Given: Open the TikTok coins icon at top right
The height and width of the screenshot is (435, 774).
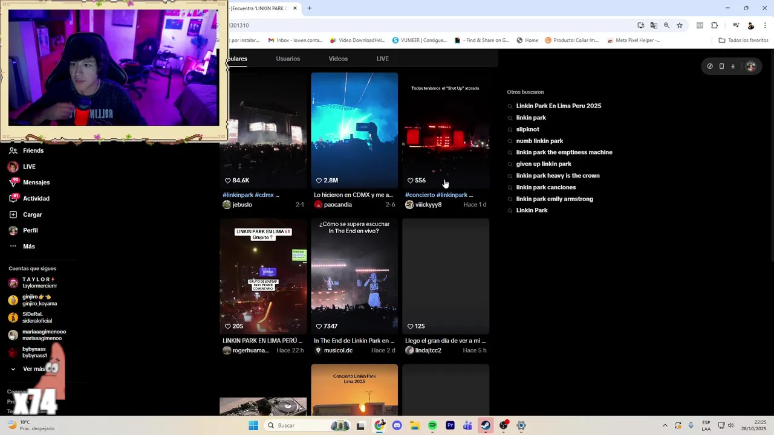Looking at the screenshot, I should coord(710,66).
